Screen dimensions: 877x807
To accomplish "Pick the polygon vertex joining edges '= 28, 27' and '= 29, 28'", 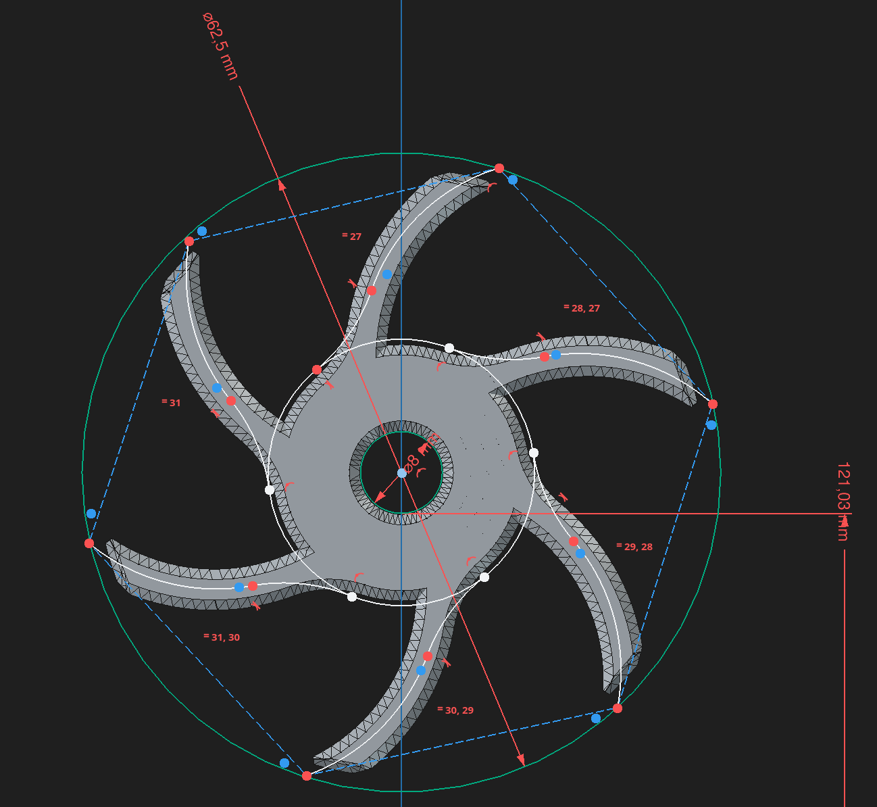I will pos(713,404).
